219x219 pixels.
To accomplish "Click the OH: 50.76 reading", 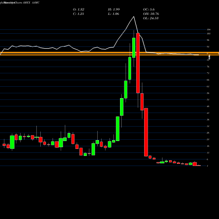I will pos(151,14).
